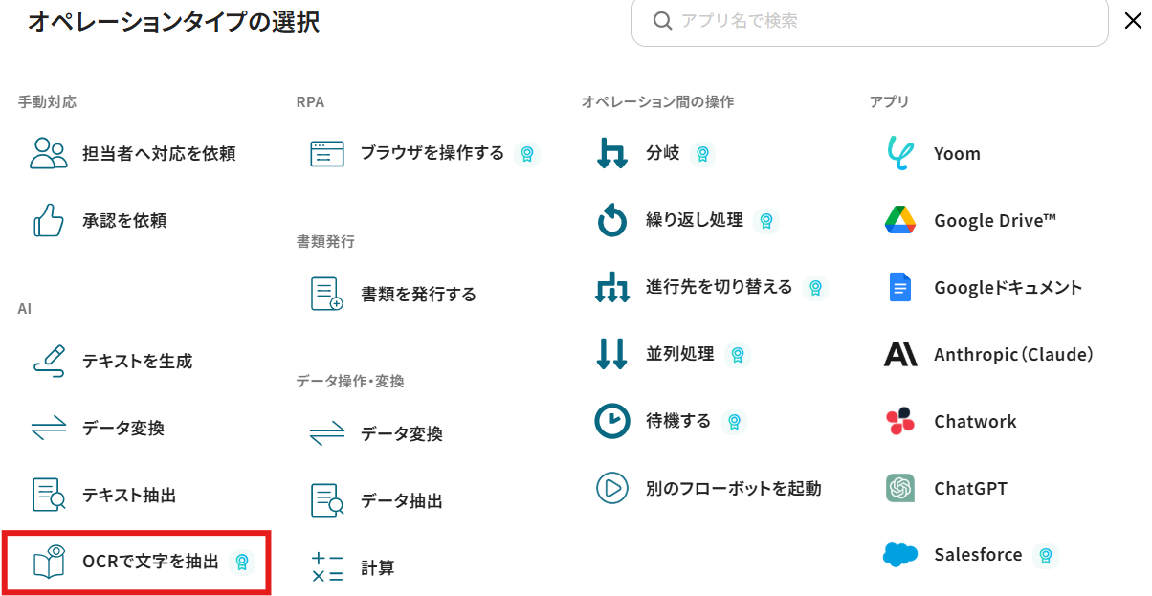The width and height of the screenshot is (1152, 596).
Task: Click the Salesforce cloud logo
Action: click(900, 555)
